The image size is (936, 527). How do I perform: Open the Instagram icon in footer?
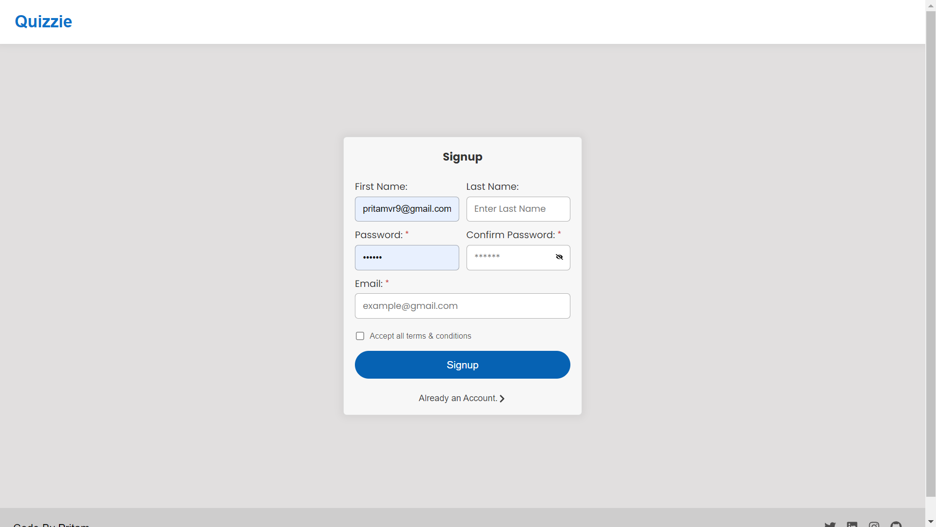tap(874, 525)
